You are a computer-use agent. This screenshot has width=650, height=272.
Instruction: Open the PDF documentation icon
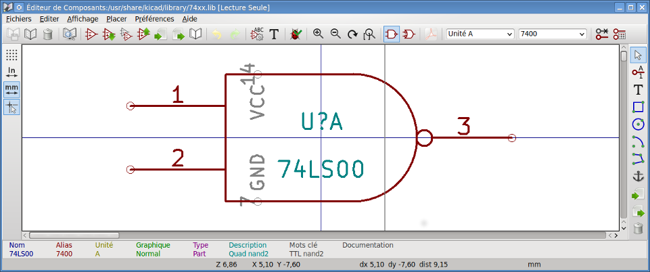[431, 34]
